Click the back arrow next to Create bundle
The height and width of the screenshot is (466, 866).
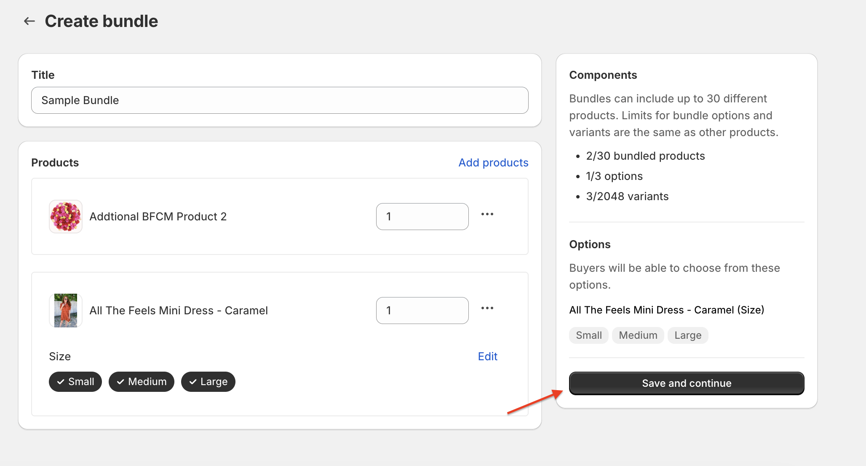pos(29,21)
